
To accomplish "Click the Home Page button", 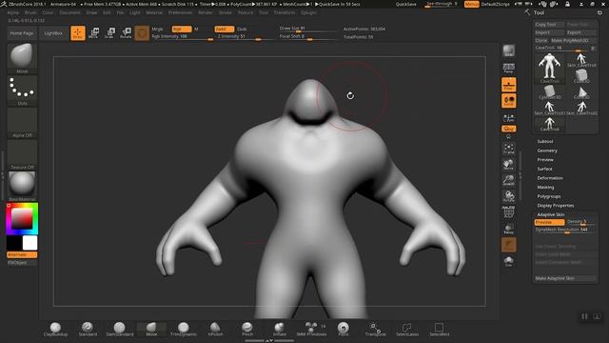I will pos(22,33).
